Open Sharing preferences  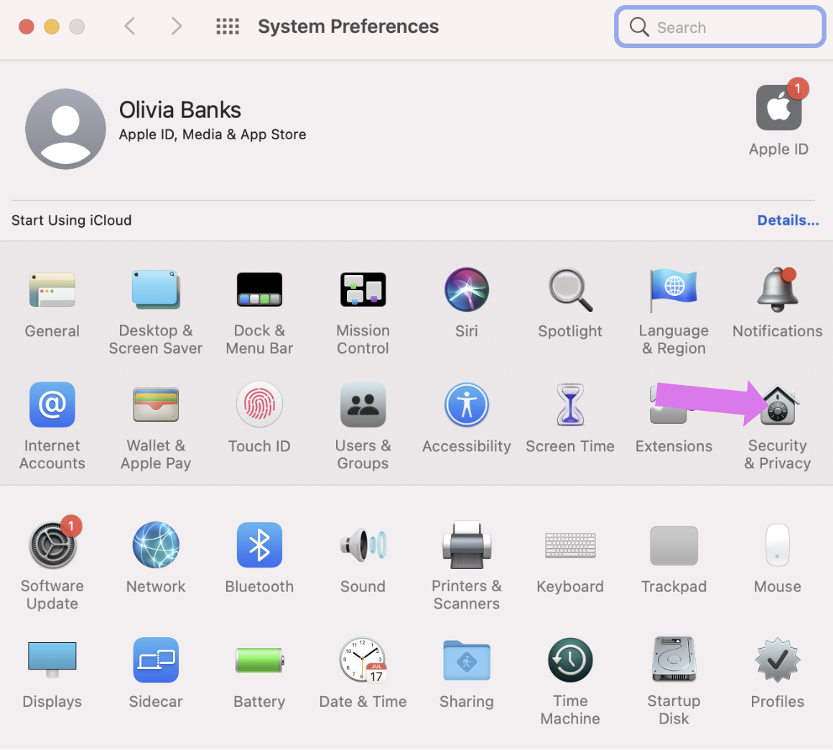pyautogui.click(x=467, y=660)
